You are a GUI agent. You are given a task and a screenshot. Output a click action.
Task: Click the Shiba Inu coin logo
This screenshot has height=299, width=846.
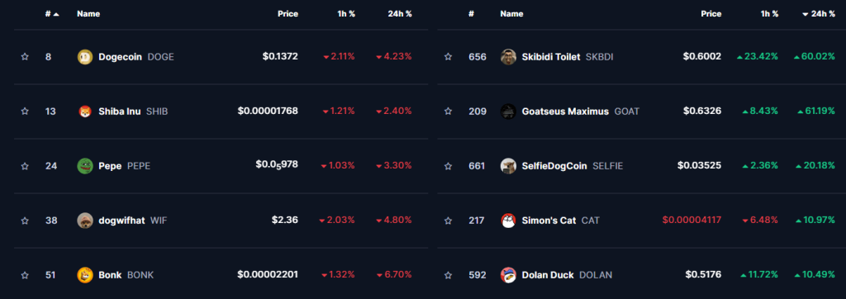85,112
